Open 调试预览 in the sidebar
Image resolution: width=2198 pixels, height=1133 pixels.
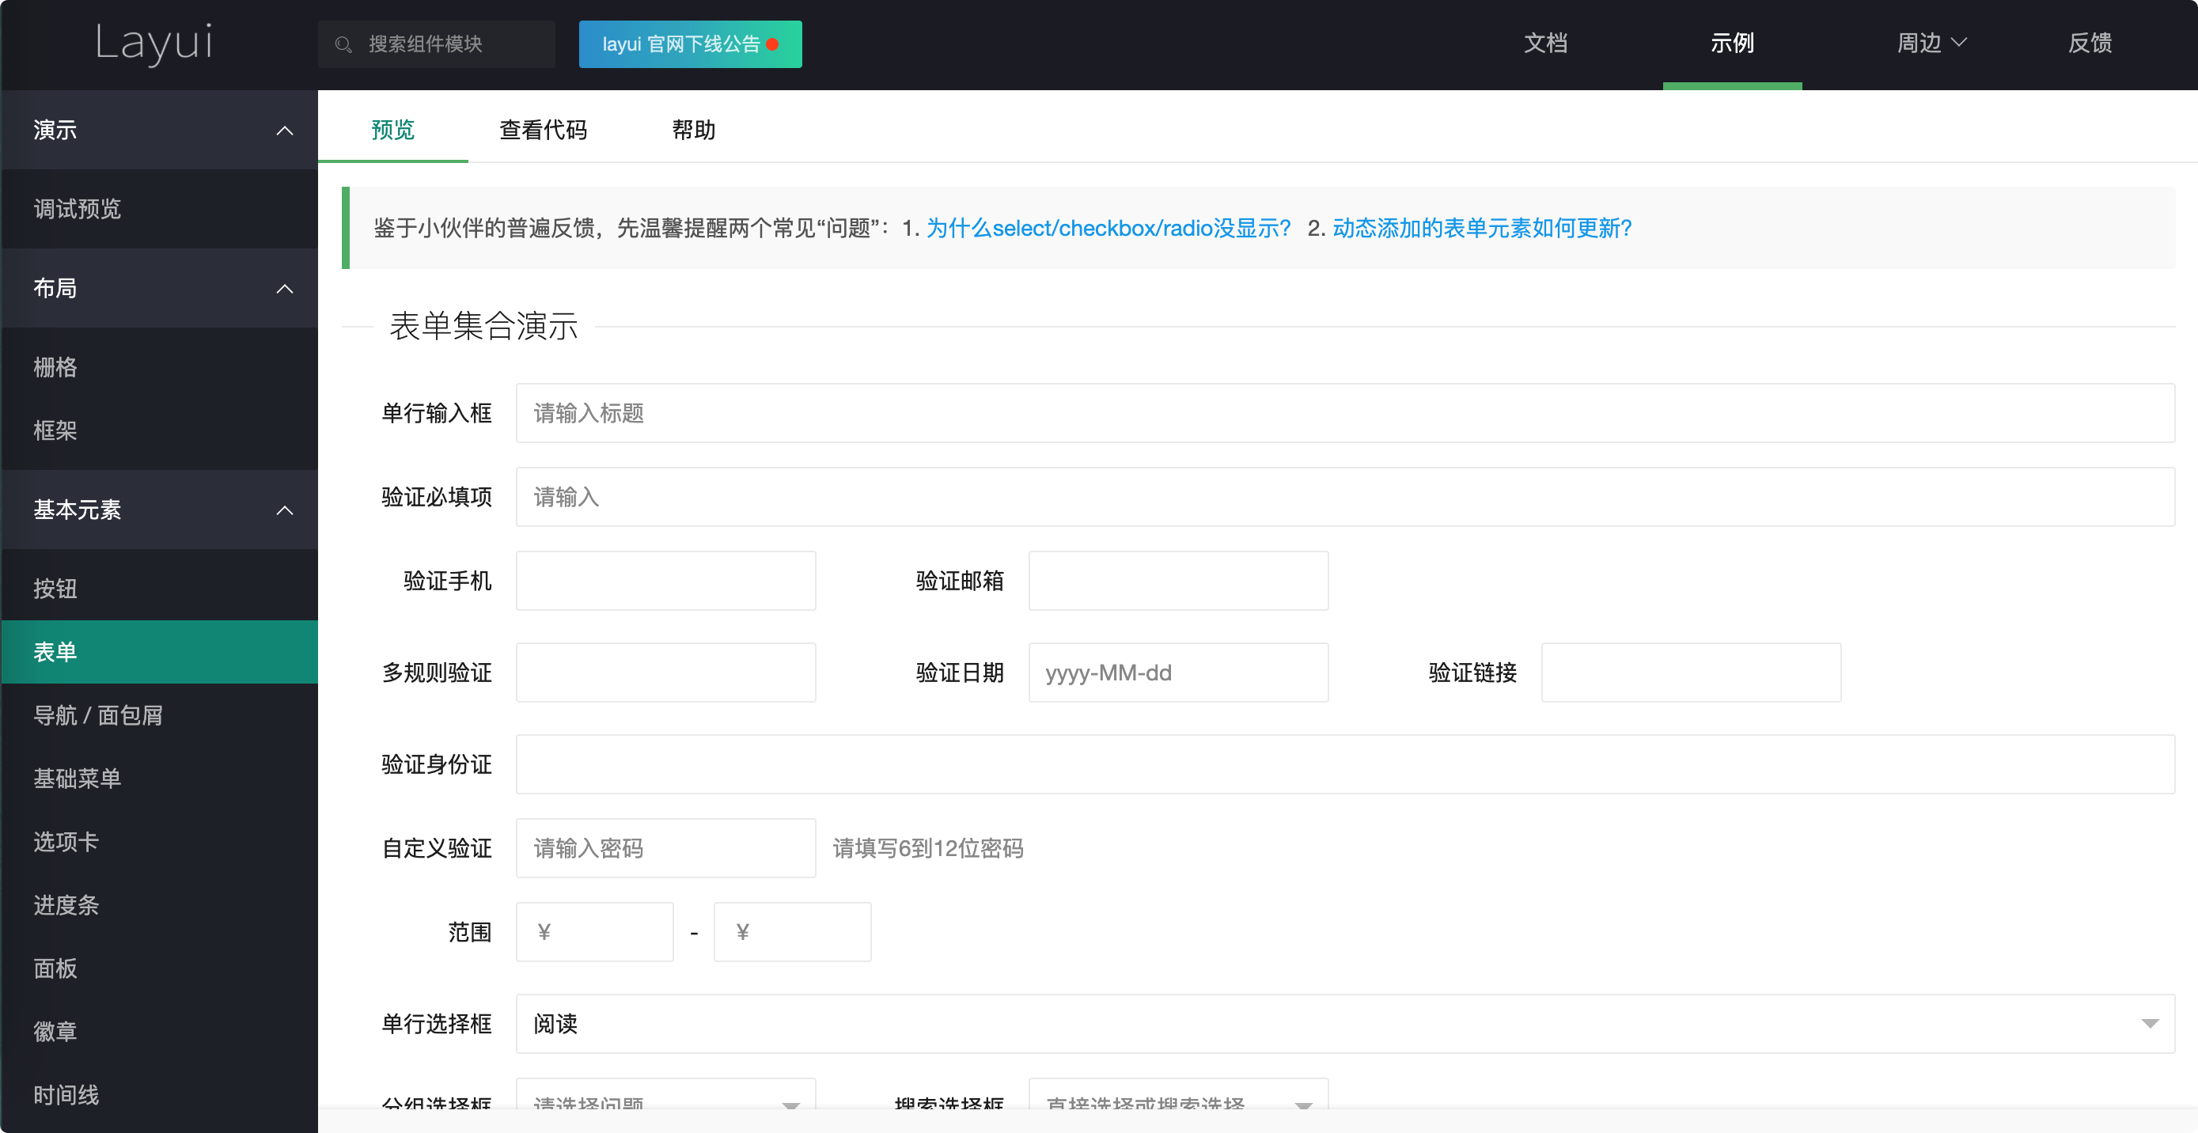[x=160, y=209]
